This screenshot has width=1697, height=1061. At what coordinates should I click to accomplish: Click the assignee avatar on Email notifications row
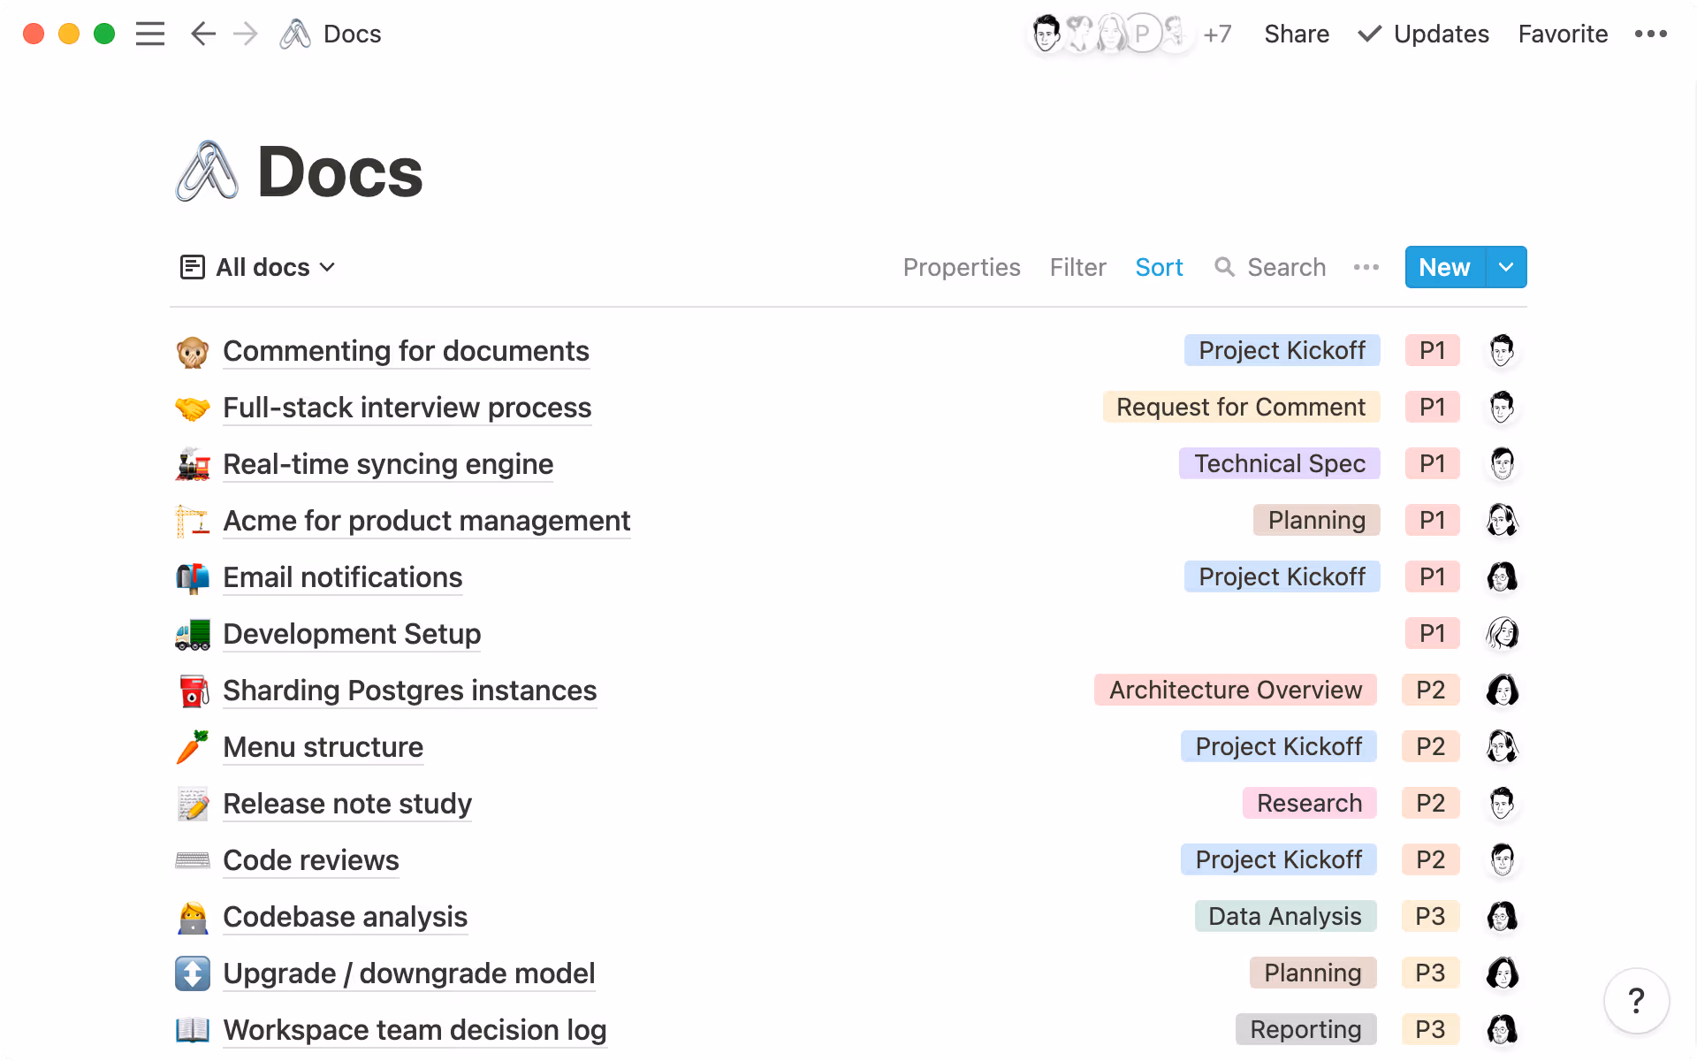coord(1503,576)
